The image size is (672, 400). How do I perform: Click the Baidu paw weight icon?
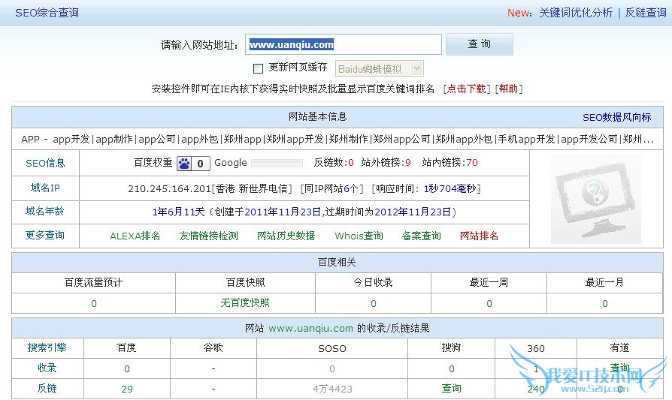click(x=184, y=163)
